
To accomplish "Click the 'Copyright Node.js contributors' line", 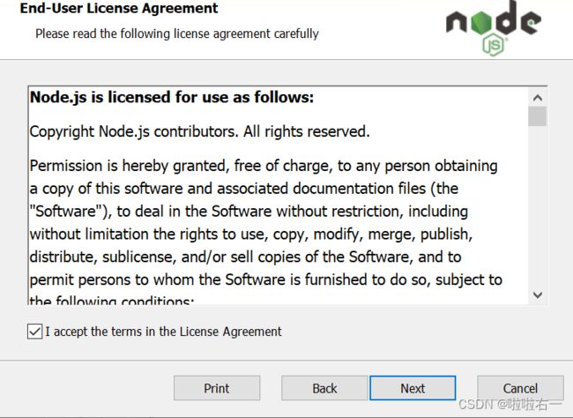I will 199,131.
